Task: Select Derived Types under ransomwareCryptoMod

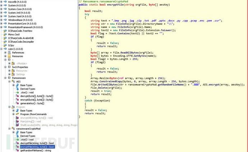Action: coord(28,136)
